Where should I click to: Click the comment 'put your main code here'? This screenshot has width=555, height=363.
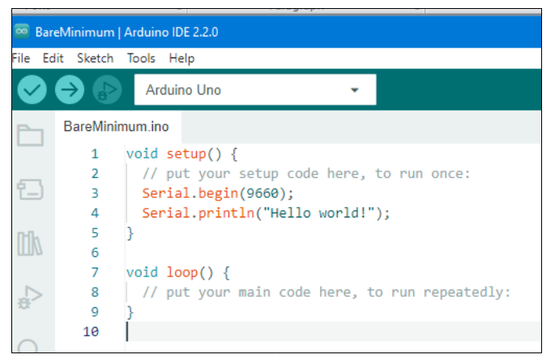(326, 292)
